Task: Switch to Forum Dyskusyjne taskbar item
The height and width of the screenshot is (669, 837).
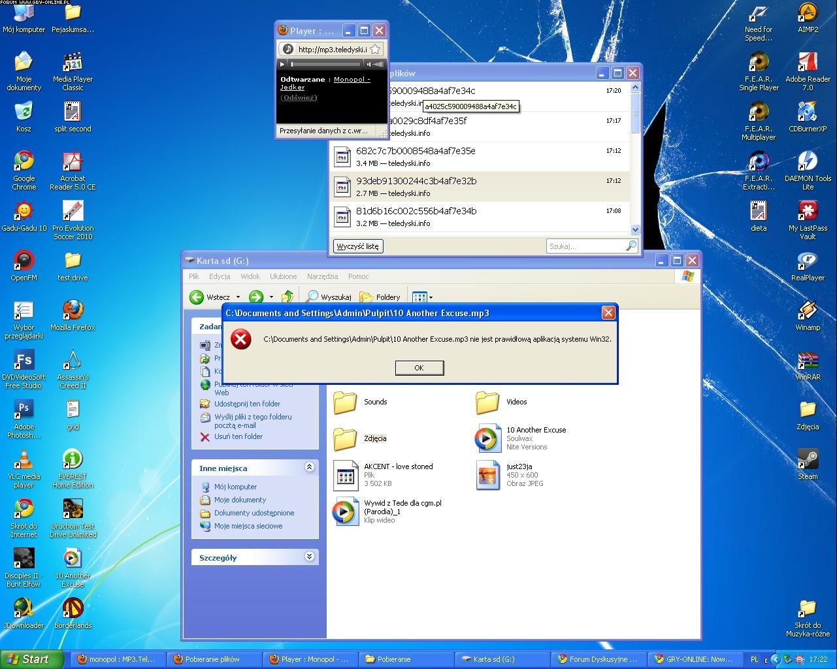Action: [x=599, y=659]
